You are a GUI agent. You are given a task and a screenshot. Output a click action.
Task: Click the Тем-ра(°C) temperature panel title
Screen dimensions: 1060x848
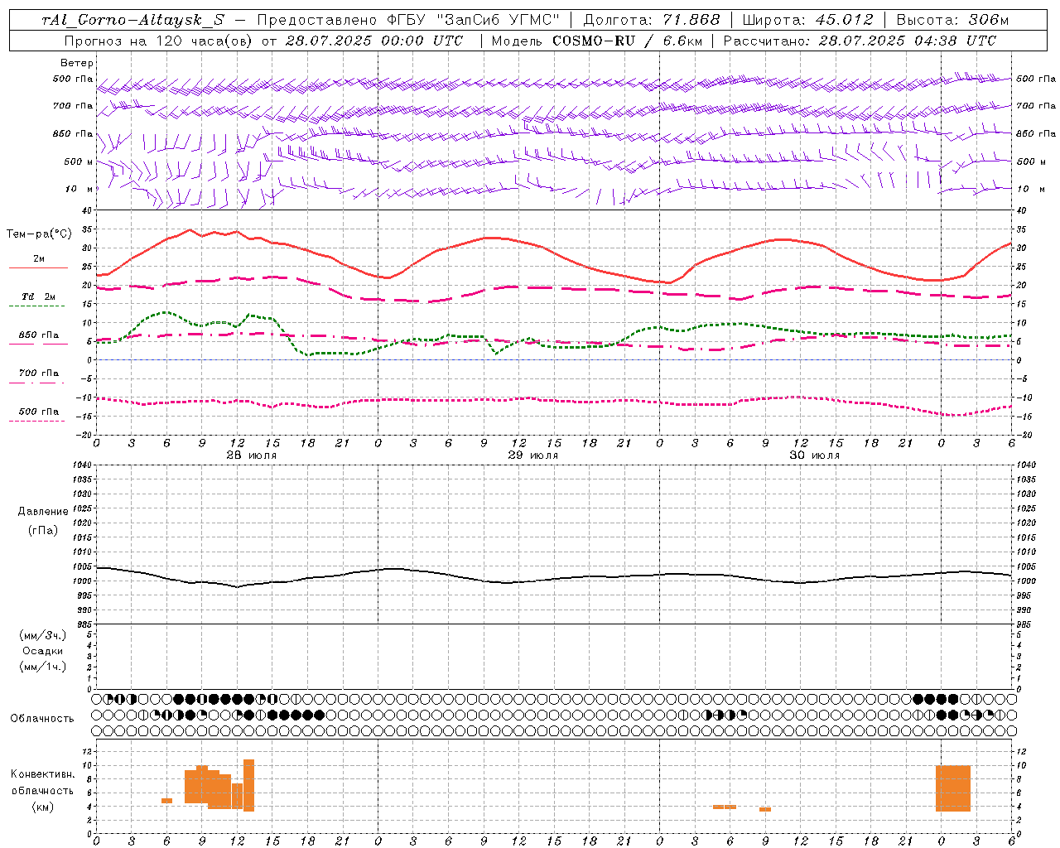click(x=39, y=234)
